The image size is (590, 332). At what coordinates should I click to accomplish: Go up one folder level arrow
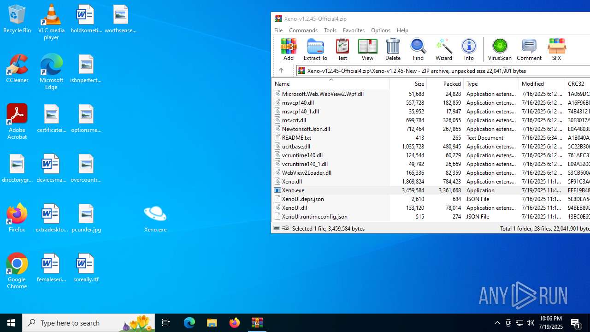281,71
